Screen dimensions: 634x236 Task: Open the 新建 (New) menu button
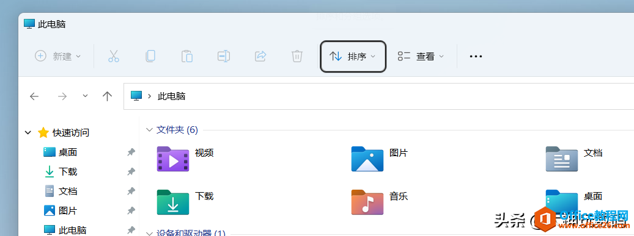[58, 56]
